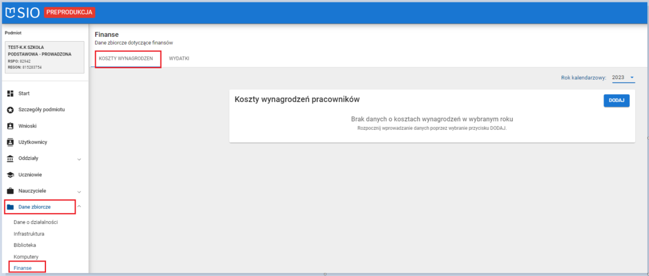
Task: Collapse the Dane zbiorcze submenu chevron
Action: pyautogui.click(x=79, y=207)
